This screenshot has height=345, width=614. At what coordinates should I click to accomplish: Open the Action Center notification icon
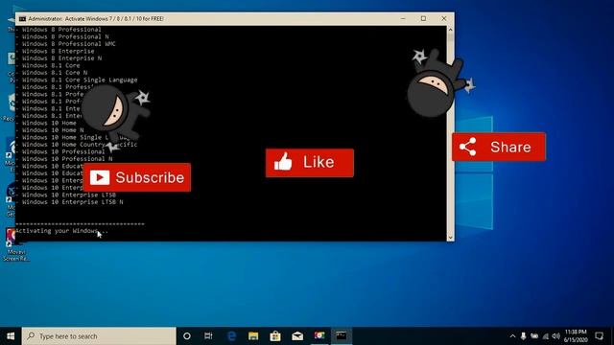click(x=599, y=336)
